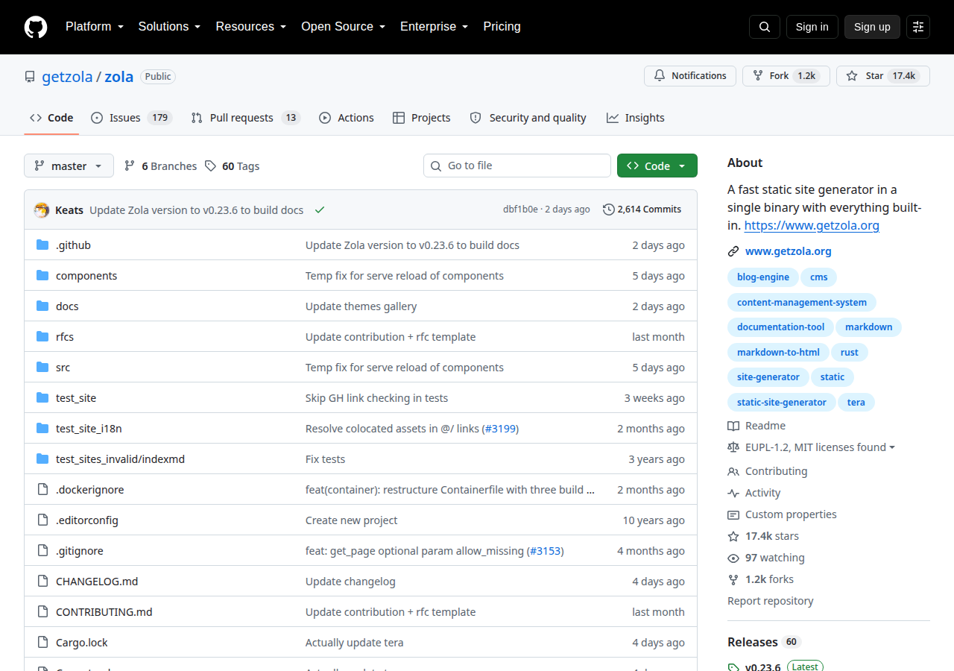The width and height of the screenshot is (954, 671).
Task: Click the 60 Tags link
Action: [x=233, y=166]
